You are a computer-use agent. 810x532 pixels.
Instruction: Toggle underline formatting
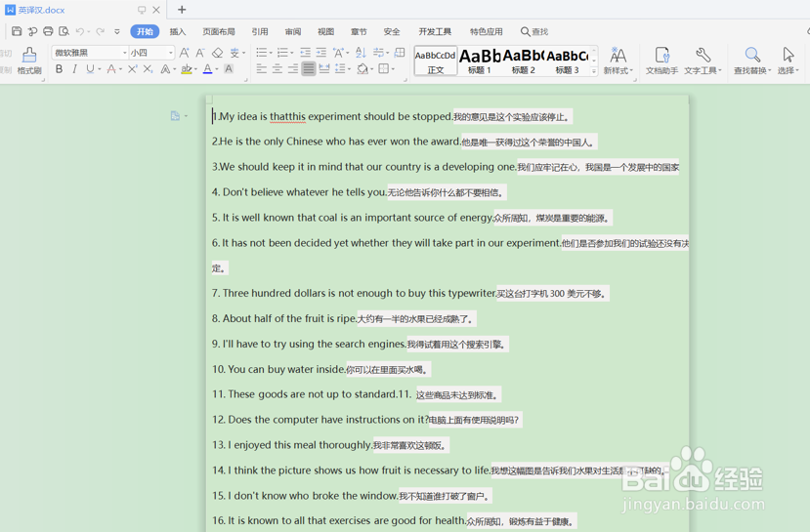click(x=91, y=69)
